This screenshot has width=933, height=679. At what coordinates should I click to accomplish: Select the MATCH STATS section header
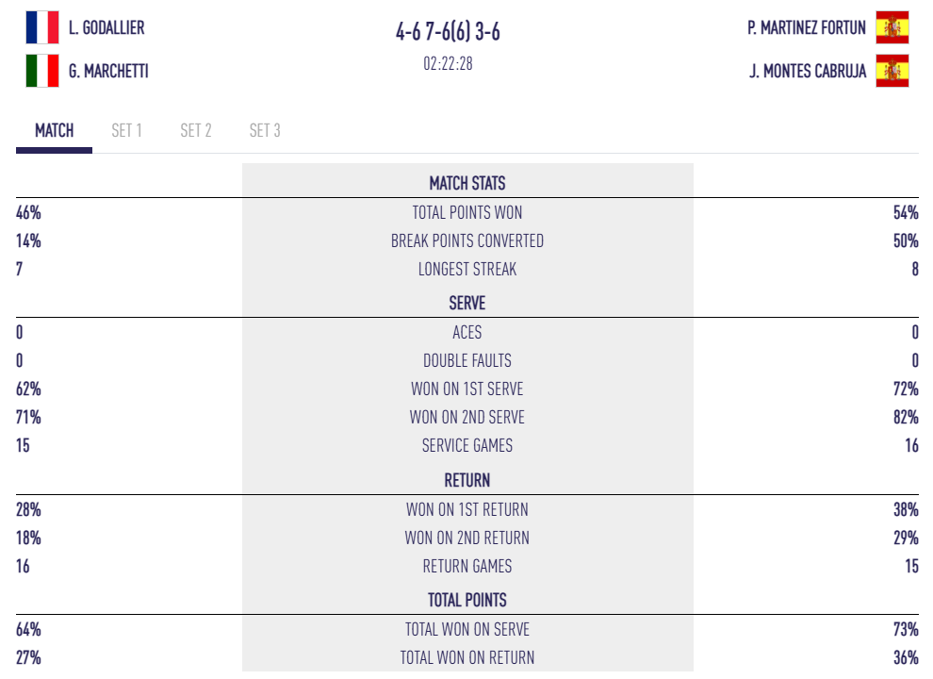point(467,184)
